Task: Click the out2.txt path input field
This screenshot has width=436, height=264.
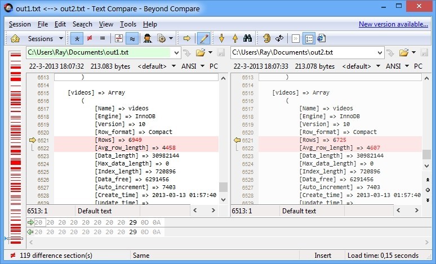Action: point(303,52)
